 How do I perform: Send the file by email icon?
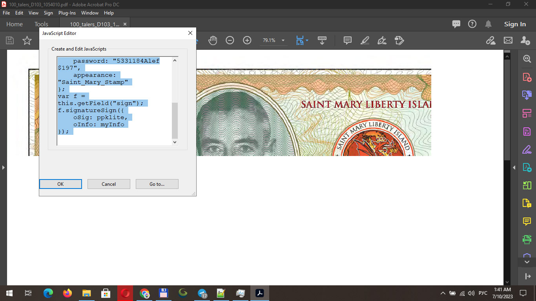508,40
